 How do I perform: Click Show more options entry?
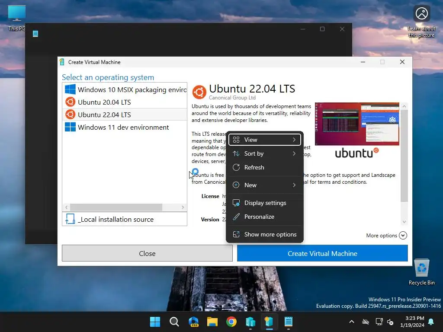click(x=264, y=235)
